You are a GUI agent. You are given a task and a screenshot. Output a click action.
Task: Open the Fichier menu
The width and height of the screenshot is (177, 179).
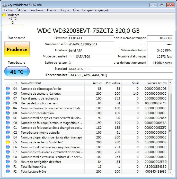8,10
